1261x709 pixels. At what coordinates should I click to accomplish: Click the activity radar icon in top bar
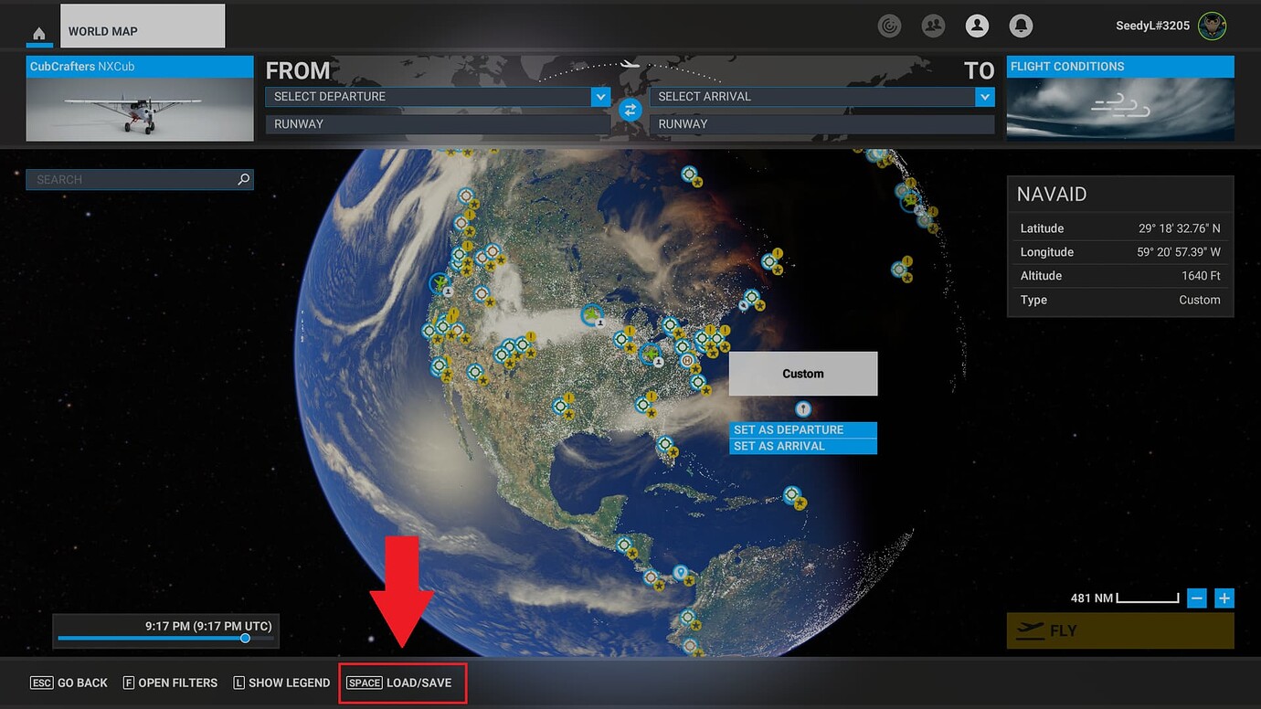(x=889, y=26)
